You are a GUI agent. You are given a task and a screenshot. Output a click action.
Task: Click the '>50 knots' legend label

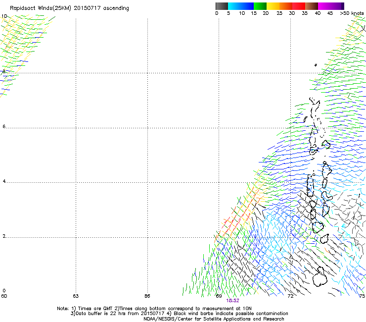pos(352,13)
